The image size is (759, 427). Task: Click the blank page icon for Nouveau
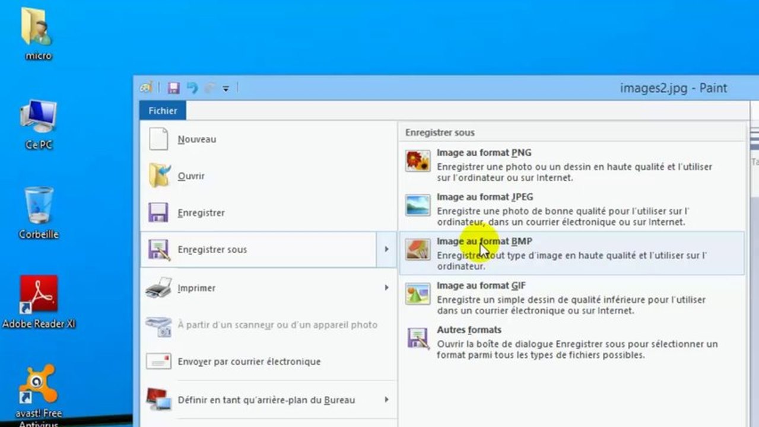point(158,139)
